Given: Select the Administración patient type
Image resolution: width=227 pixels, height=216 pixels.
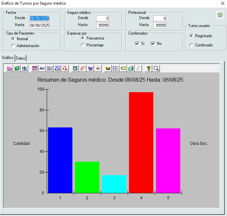Looking at the screenshot, I should point(13,46).
